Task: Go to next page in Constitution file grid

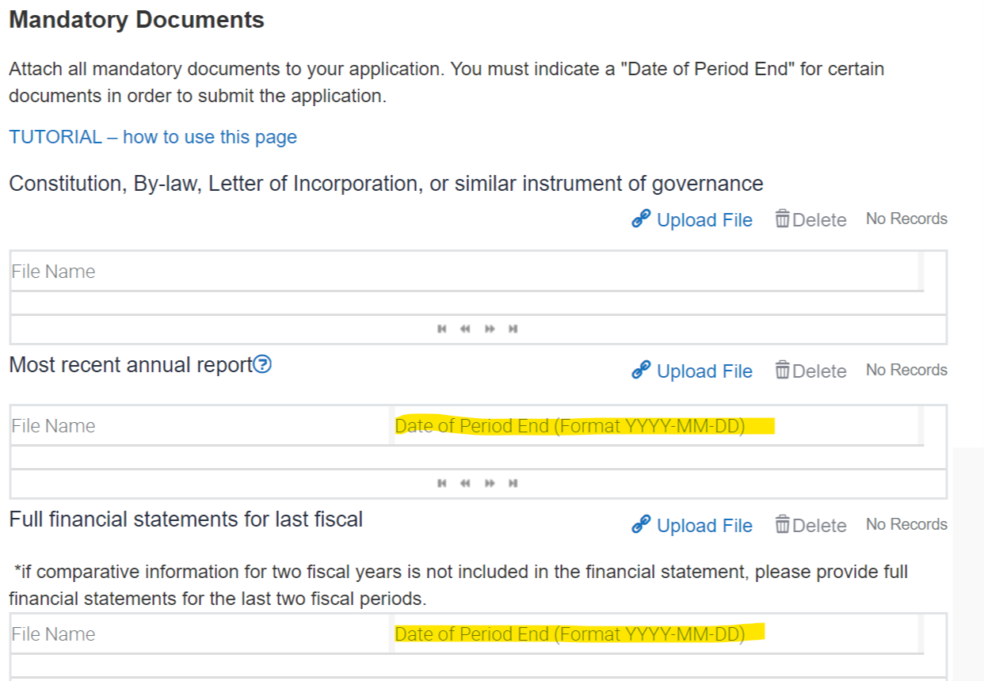Action: click(490, 329)
